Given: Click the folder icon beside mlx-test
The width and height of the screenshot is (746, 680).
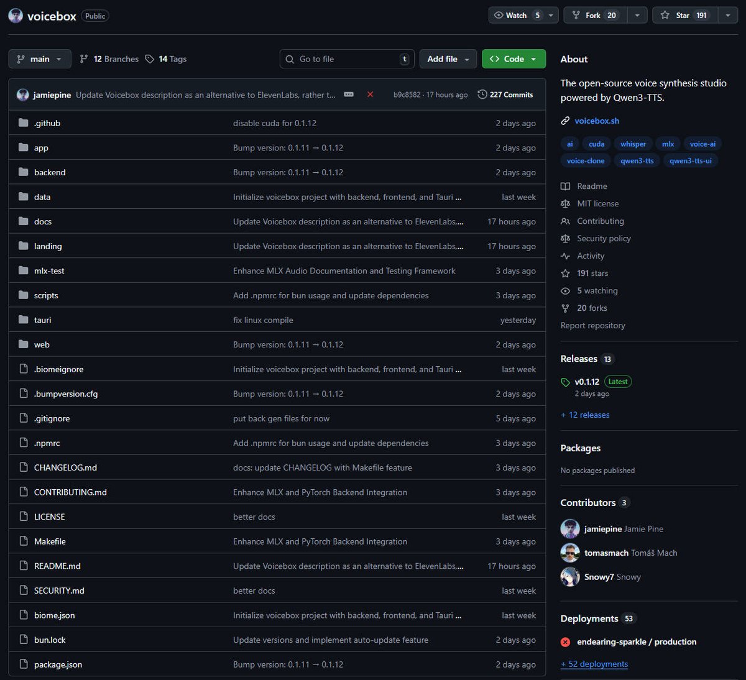Looking at the screenshot, I should [x=24, y=270].
